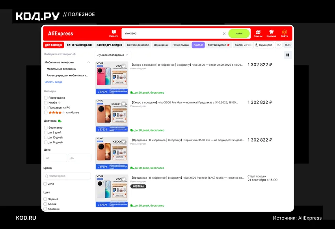This screenshot has width=335, height=229.
Task: Favorite the vivo X500 Ростест listing heart
Action: [x=123, y=179]
